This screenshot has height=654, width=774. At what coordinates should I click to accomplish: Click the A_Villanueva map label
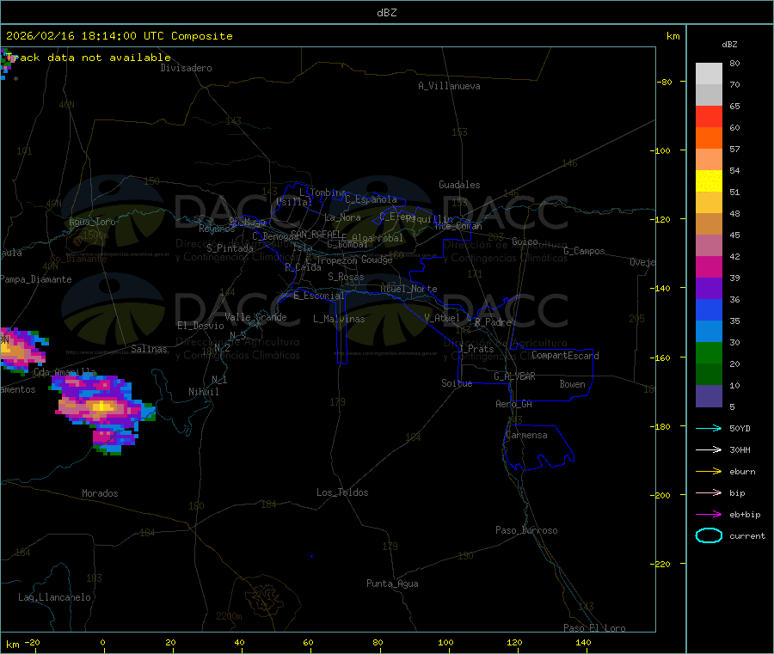click(x=449, y=86)
